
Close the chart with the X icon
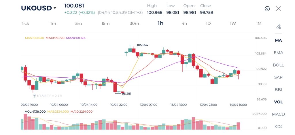(278, 9)
